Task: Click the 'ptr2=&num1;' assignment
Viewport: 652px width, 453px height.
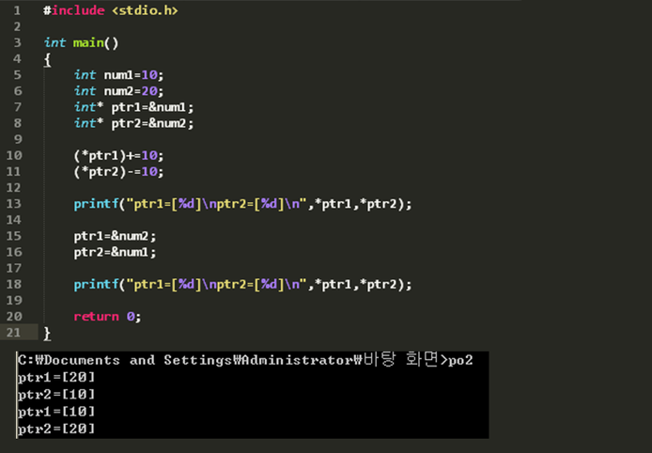Action: [116, 252]
